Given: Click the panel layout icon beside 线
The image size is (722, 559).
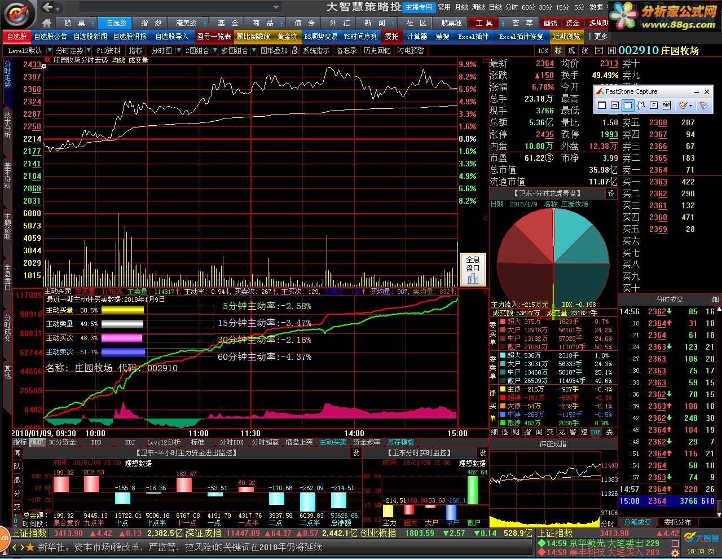Looking at the screenshot, I should point(599,50).
